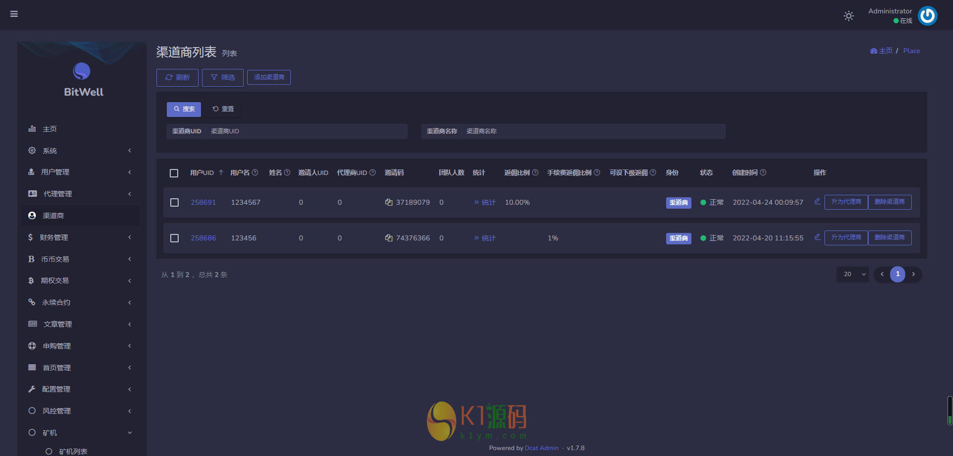Show help tooltip for 手续费返佣比例 column
The image size is (953, 456).
coord(597,172)
